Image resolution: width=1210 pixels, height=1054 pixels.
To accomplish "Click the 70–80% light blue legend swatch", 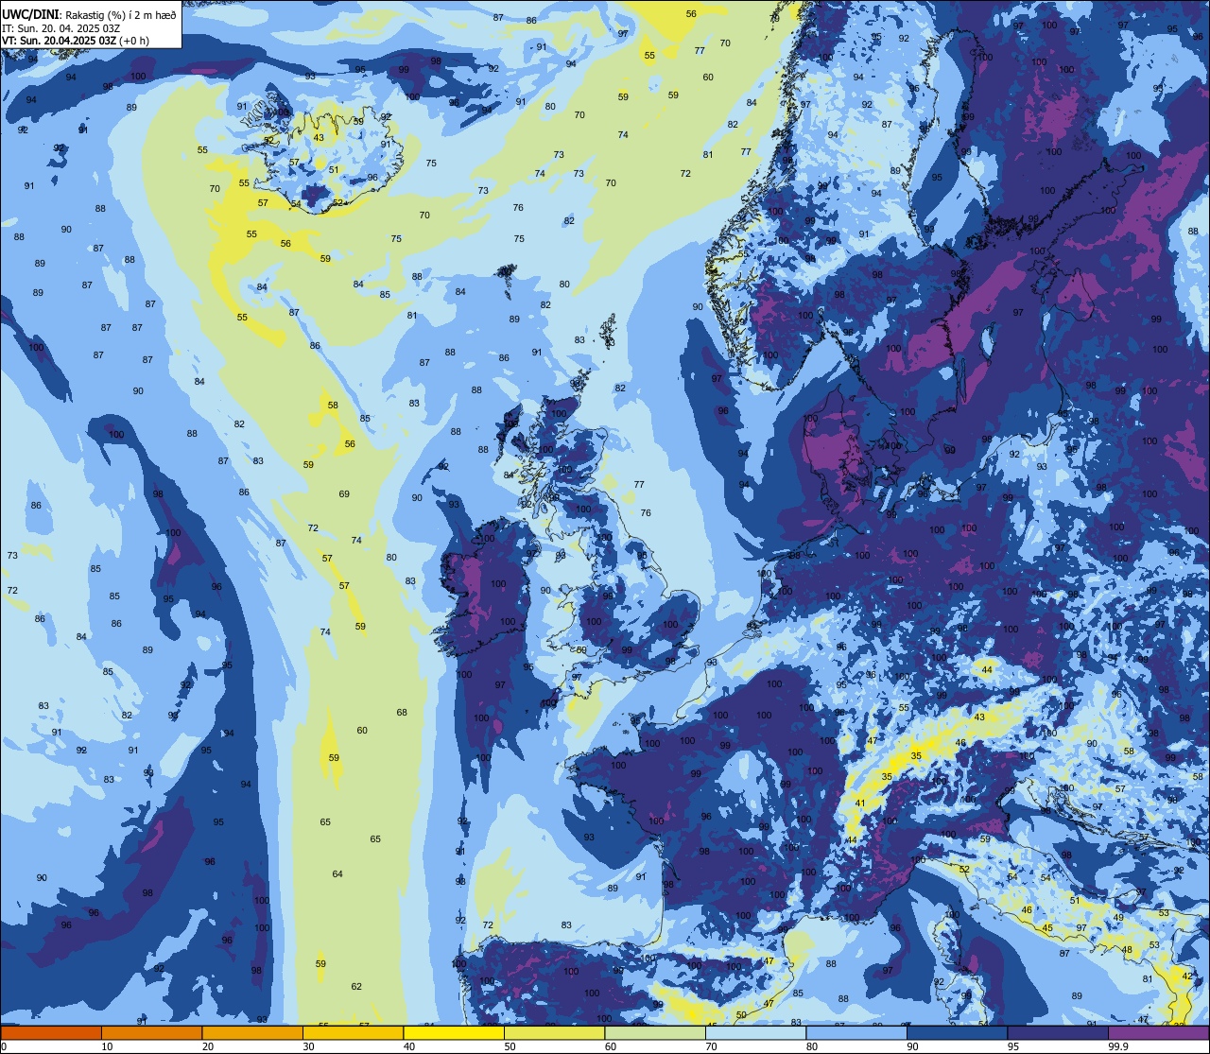I will 756,1033.
